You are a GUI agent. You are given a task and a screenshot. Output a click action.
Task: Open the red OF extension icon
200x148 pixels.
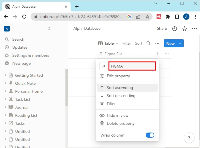[x=159, y=17]
